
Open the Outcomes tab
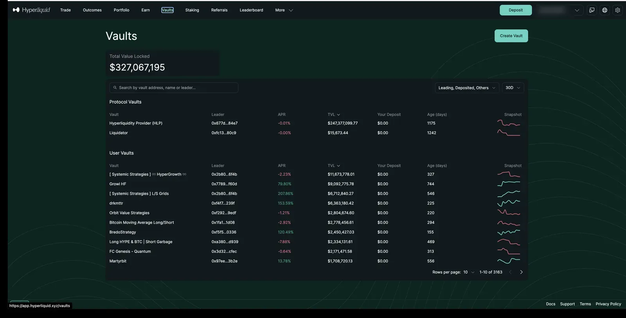coord(92,10)
